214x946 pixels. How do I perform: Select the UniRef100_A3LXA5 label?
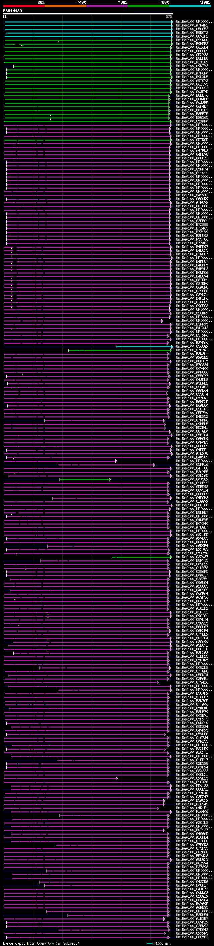pos(192,476)
